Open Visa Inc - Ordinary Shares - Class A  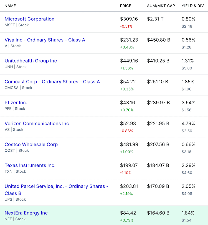45,40
